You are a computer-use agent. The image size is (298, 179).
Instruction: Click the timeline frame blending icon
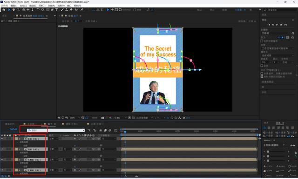click(105, 130)
